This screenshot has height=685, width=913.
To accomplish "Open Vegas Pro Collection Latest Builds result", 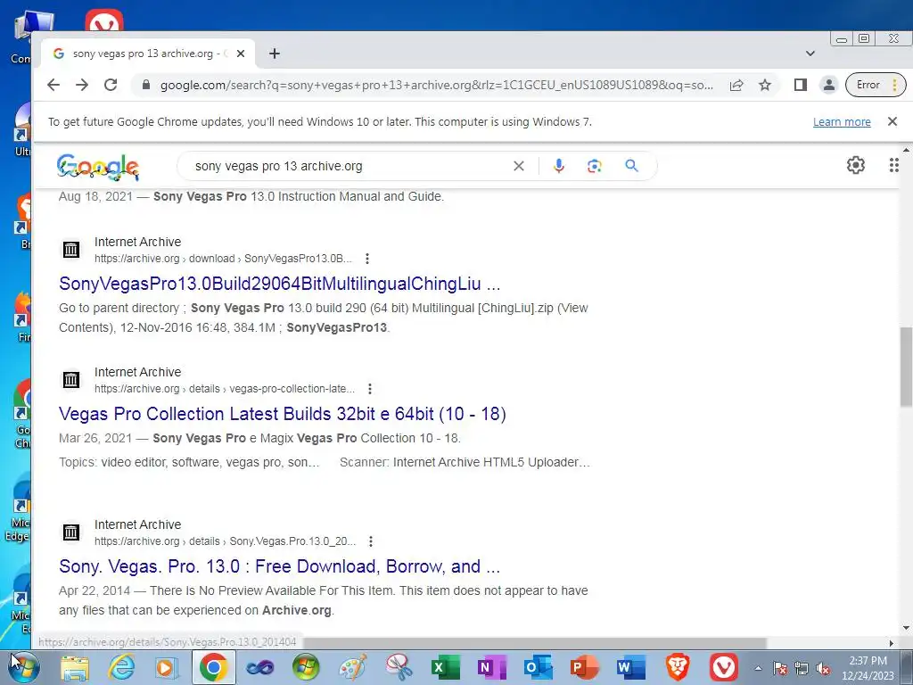I will coord(283,414).
